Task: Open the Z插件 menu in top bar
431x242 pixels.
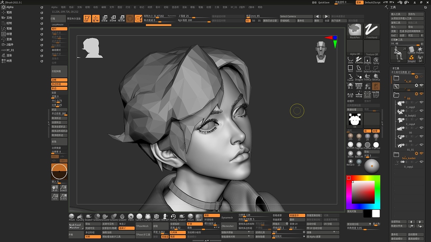Action: tap(242, 7)
